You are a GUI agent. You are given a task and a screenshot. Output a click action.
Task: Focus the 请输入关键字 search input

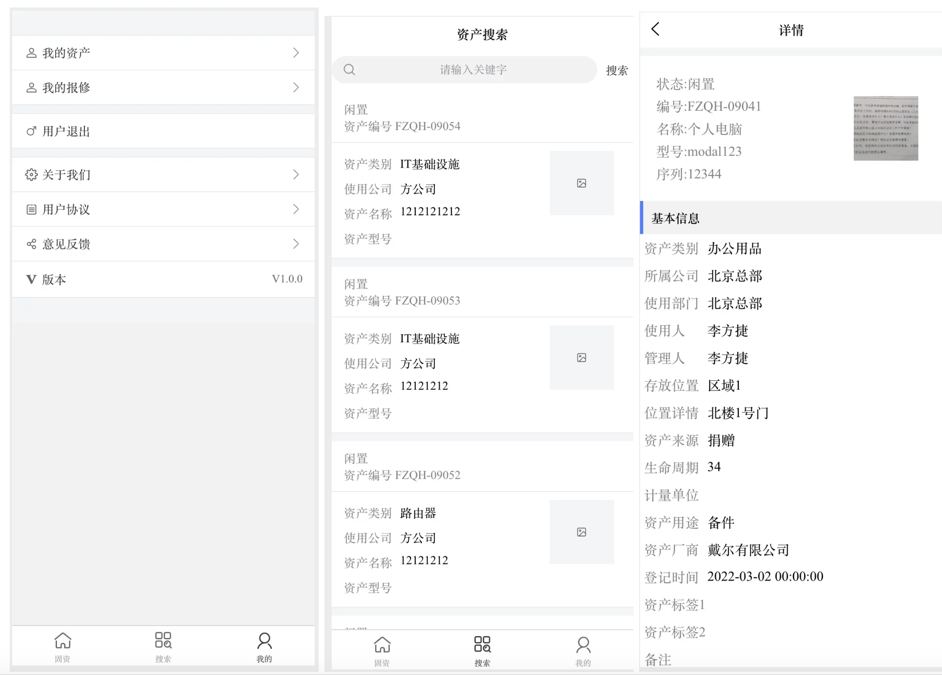tap(464, 70)
